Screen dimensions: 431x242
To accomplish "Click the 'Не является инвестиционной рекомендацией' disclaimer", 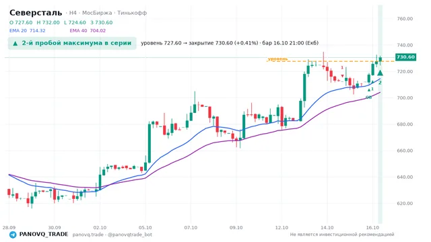I will (x=342, y=235).
